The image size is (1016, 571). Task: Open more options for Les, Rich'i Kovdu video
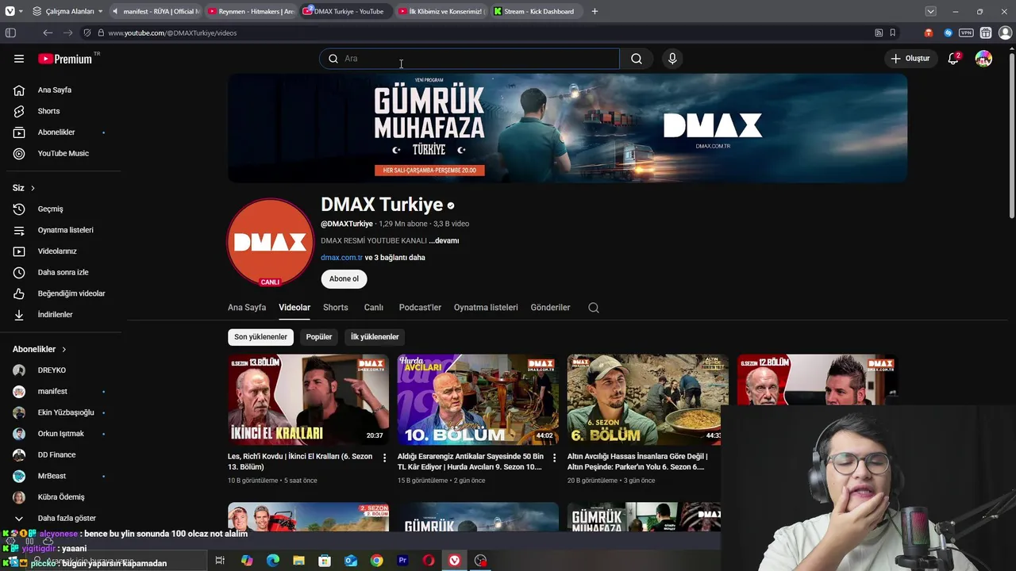[384, 458]
